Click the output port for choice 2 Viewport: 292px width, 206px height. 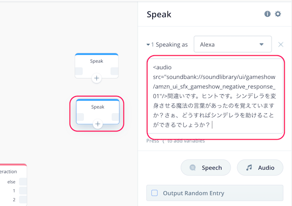pos(23,200)
